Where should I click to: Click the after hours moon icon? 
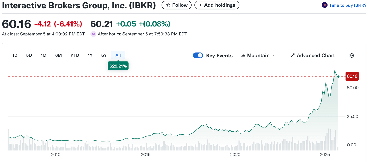click(x=94, y=34)
